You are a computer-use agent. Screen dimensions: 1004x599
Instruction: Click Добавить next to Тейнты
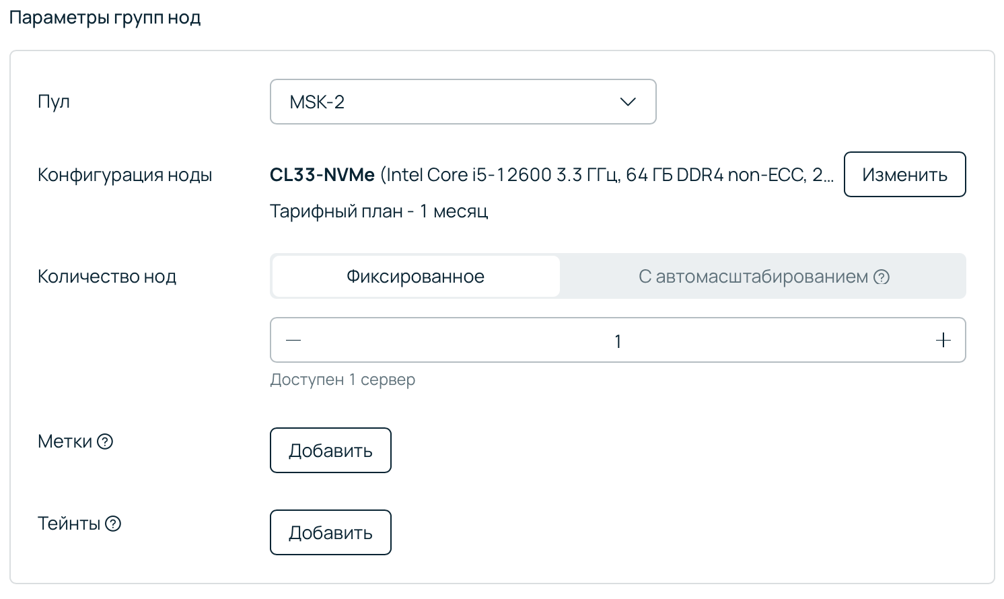[330, 532]
